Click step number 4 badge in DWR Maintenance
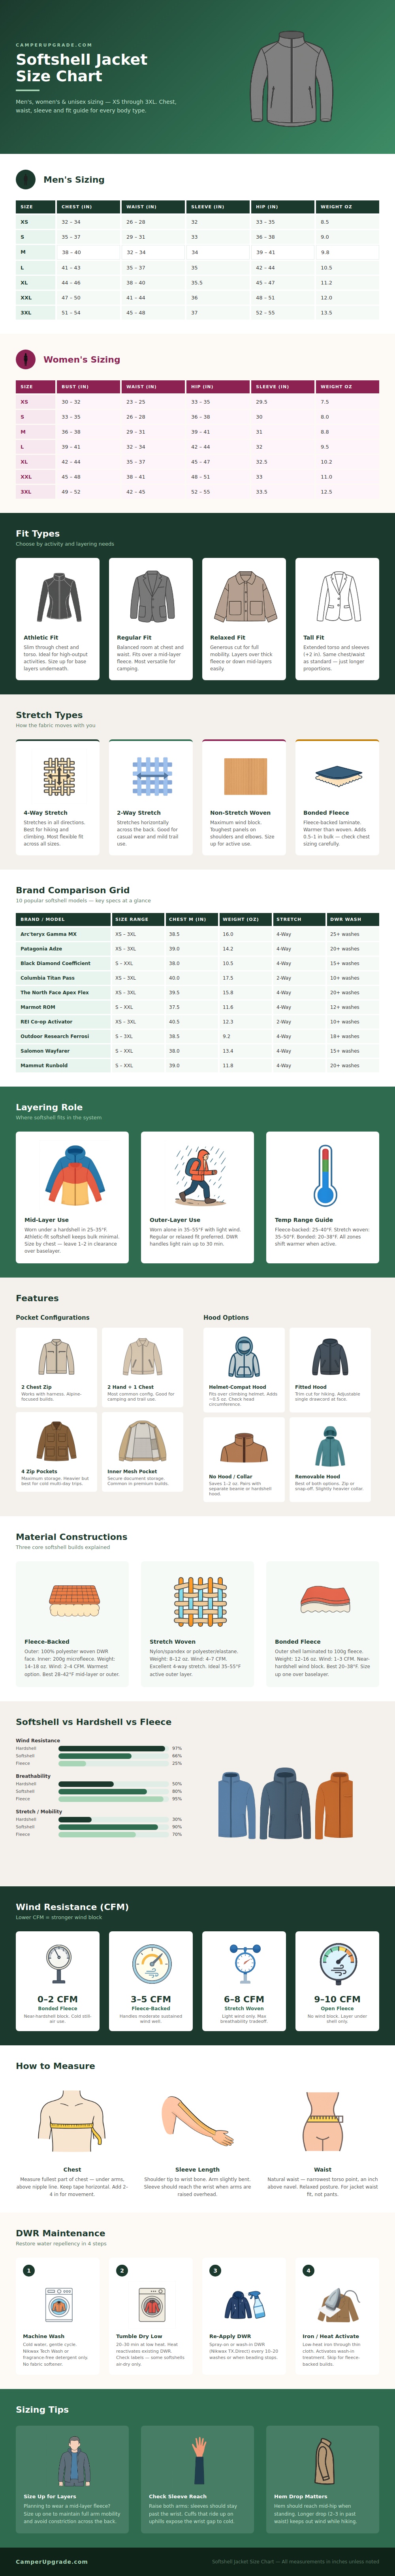 click(308, 2271)
